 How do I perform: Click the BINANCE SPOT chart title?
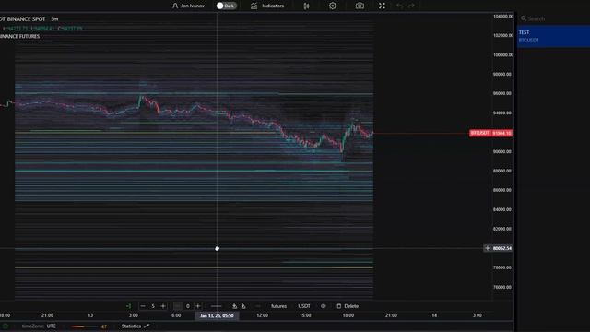click(x=26, y=18)
